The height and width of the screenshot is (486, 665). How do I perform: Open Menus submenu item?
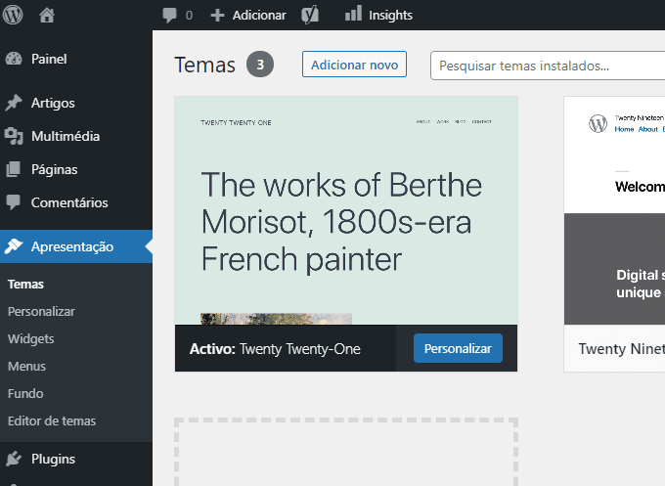[x=26, y=366]
